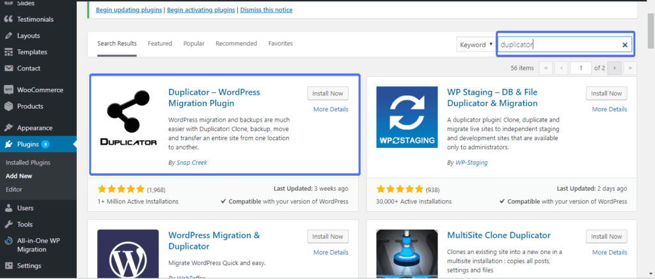Open the Keyword search type dropdown
Viewport: 655px width, 279px height.
click(x=476, y=45)
